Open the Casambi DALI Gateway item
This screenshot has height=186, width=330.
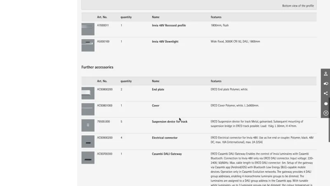(167, 154)
